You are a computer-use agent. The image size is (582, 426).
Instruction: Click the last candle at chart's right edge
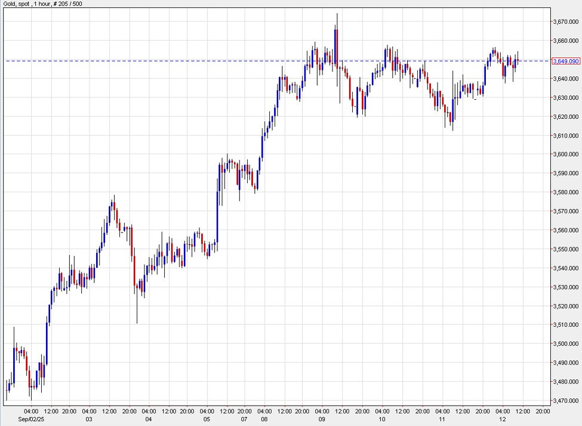(x=518, y=61)
